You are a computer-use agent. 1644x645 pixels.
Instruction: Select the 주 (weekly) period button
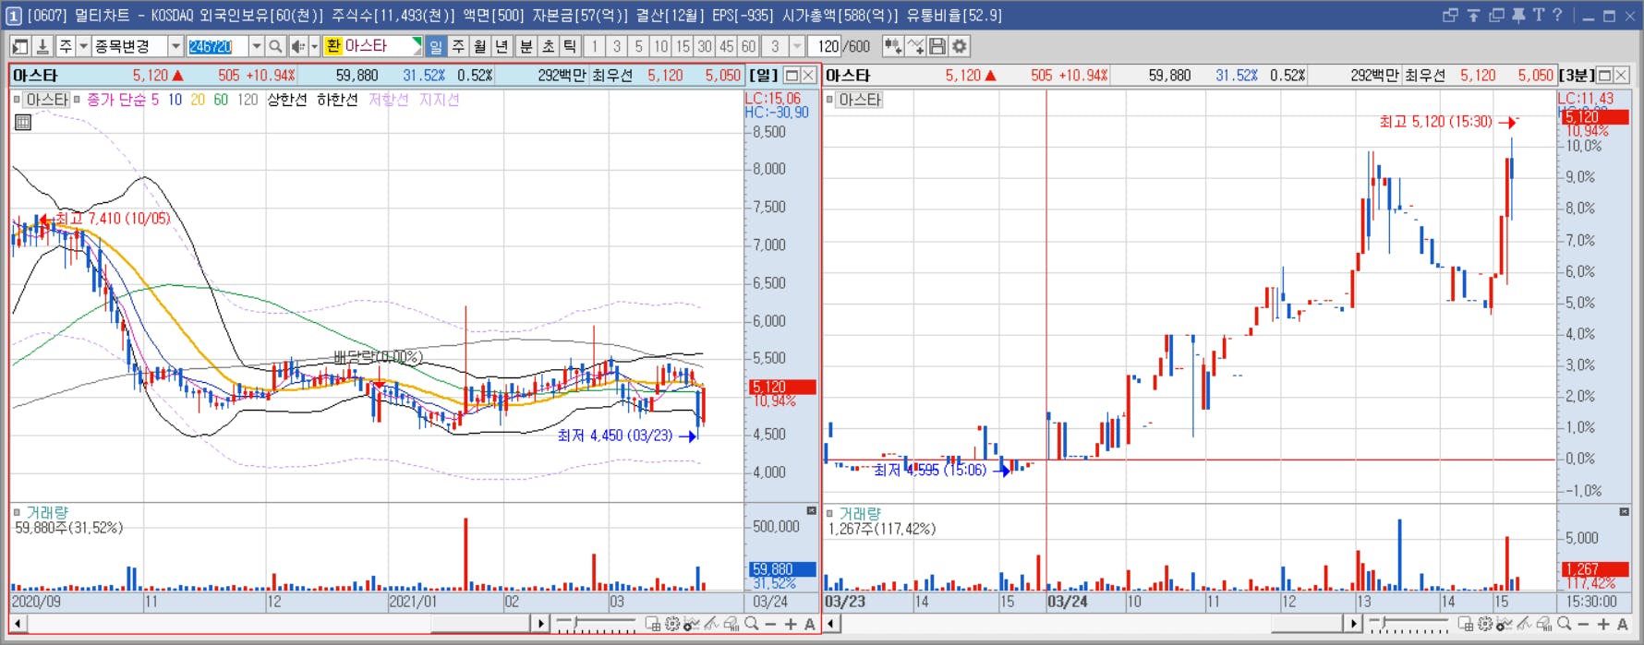tap(458, 46)
